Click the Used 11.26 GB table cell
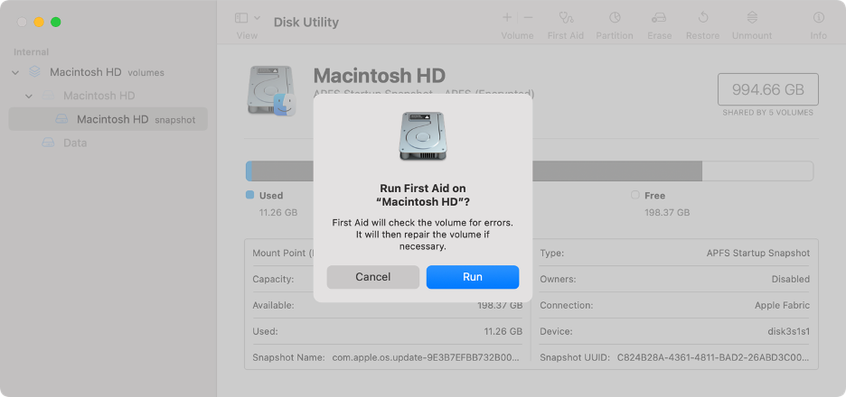 [x=503, y=332]
